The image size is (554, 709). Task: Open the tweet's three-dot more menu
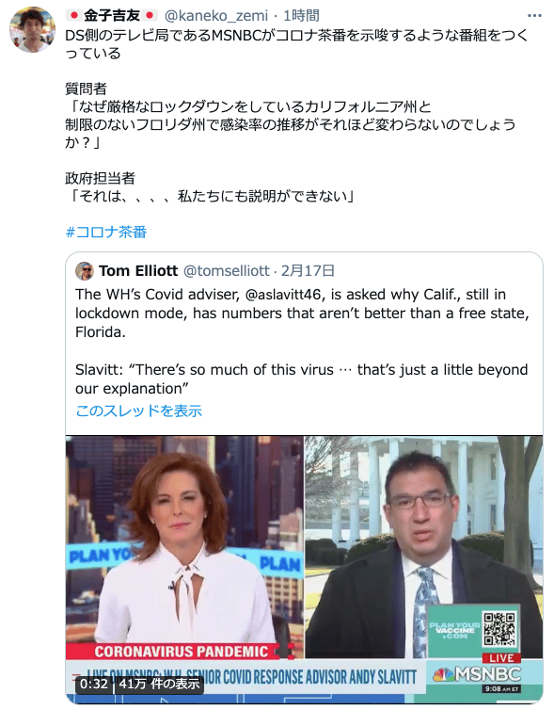534,16
